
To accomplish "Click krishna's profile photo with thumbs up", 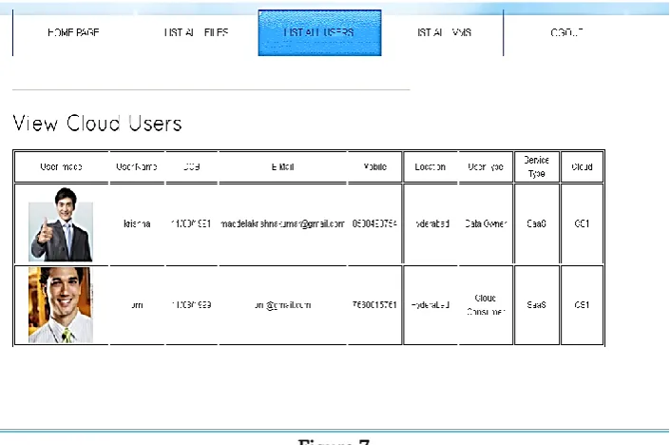I will point(61,224).
